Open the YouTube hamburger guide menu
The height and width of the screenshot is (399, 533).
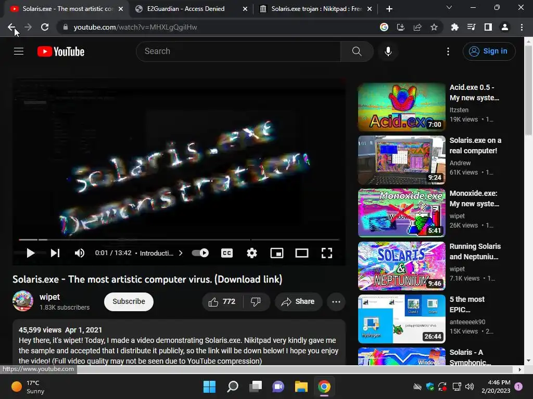(x=19, y=51)
